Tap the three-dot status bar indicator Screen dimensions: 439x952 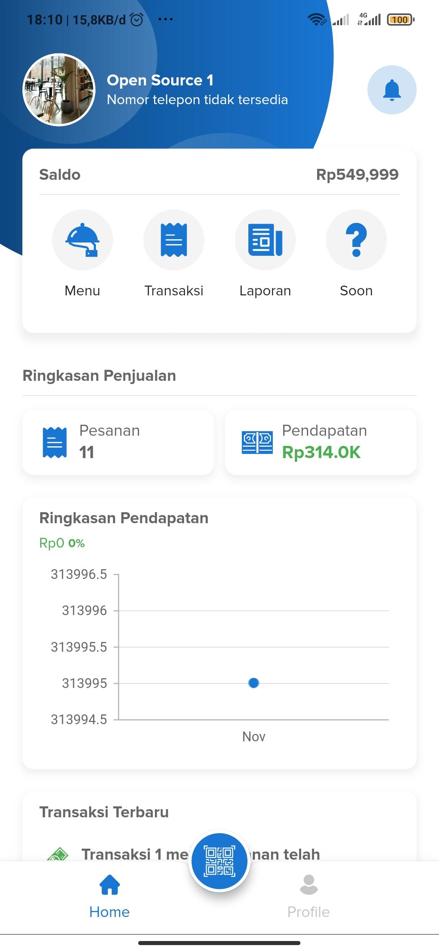click(x=165, y=19)
